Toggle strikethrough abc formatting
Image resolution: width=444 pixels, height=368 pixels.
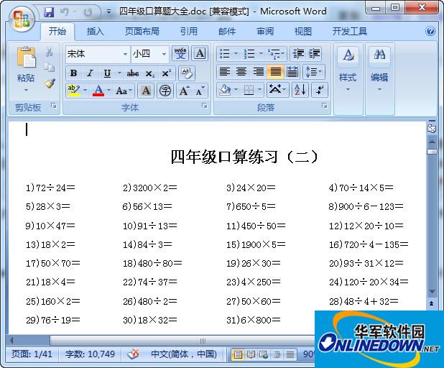coord(132,73)
